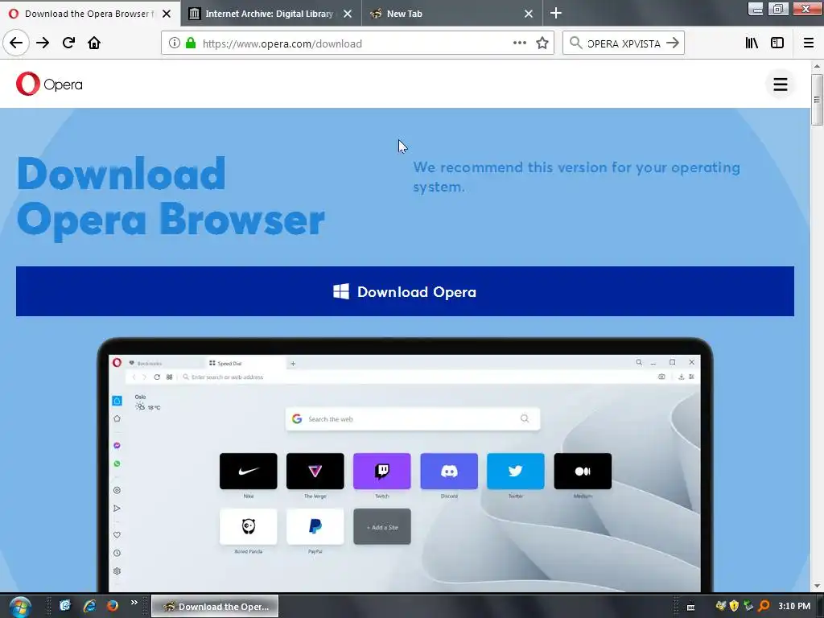The width and height of the screenshot is (824, 618).
Task: Open a new tab with plus button
Action: 555,13
